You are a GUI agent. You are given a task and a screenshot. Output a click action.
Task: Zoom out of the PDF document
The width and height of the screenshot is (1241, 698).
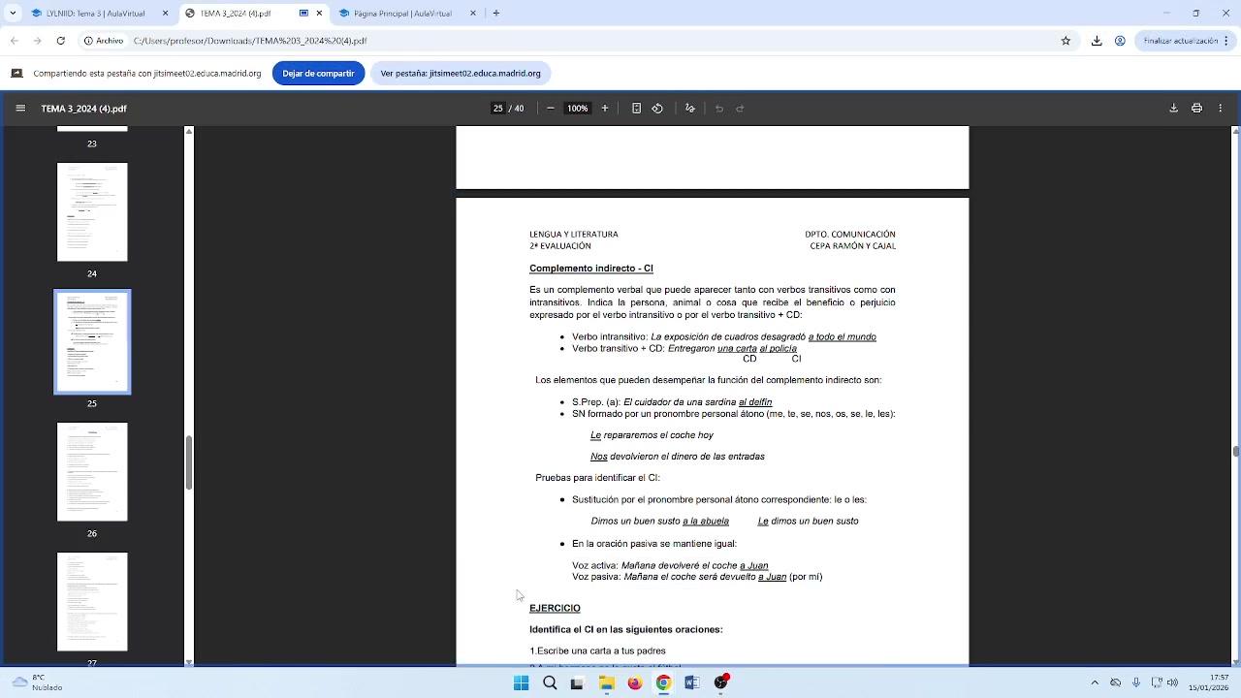click(x=551, y=109)
